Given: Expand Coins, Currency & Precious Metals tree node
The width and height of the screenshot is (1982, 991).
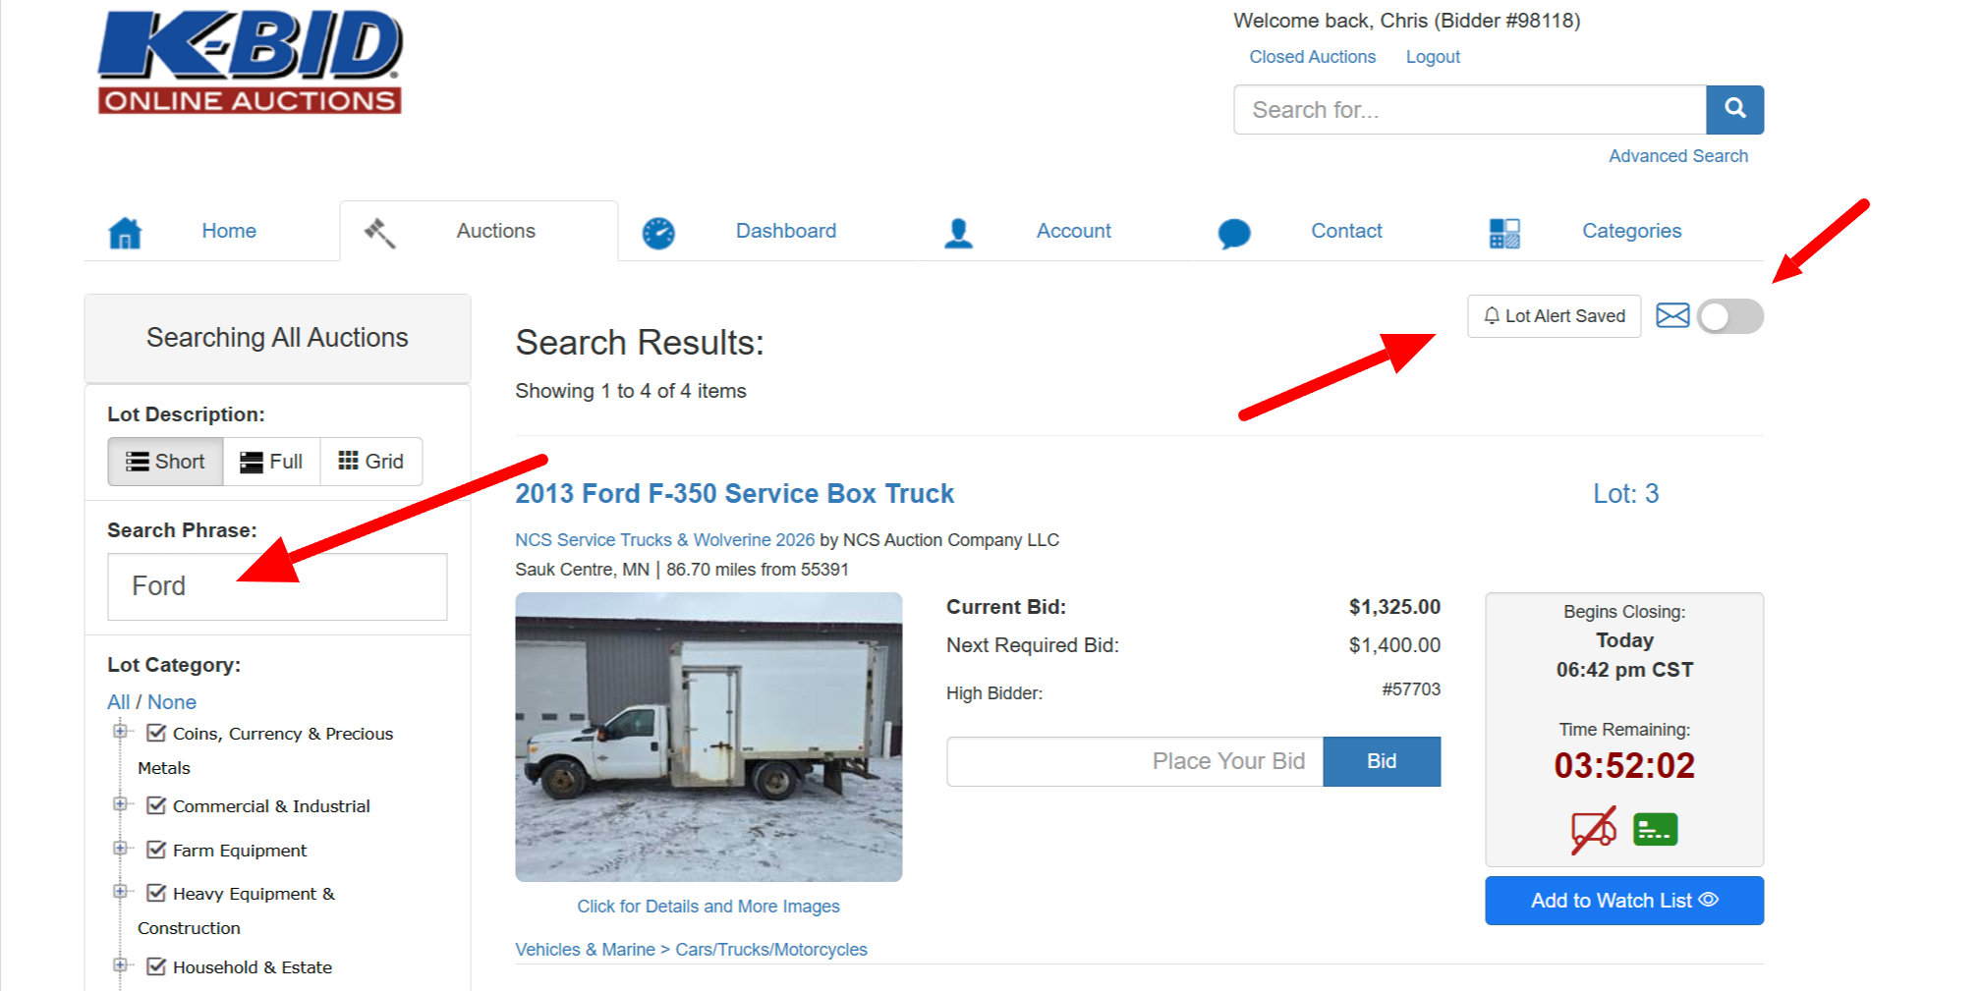Looking at the screenshot, I should [x=120, y=731].
